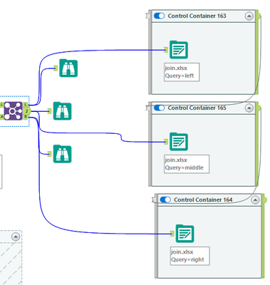
Task: Collapse the dashed disabled container at bottom left
Action: 16,237
